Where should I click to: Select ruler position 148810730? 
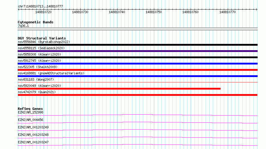click(80, 12)
